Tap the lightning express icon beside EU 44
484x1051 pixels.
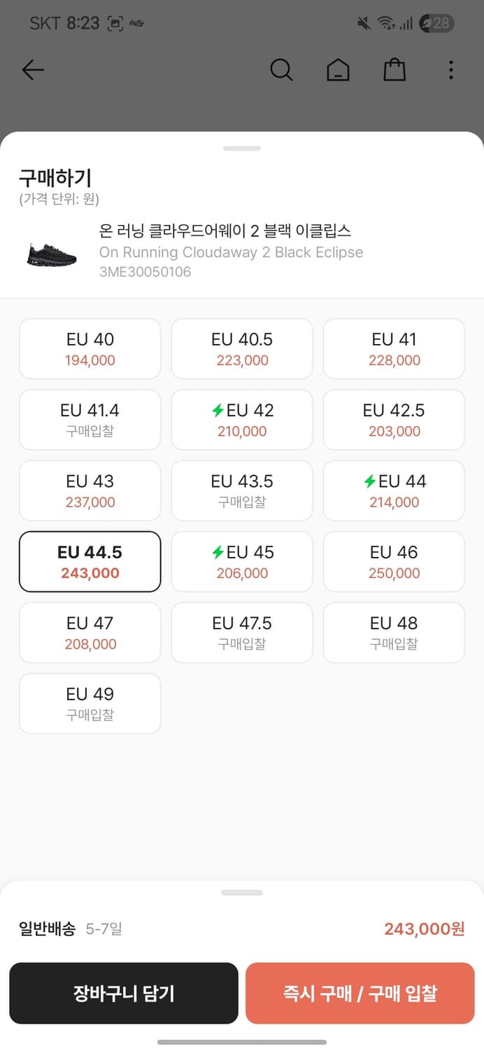(x=370, y=482)
